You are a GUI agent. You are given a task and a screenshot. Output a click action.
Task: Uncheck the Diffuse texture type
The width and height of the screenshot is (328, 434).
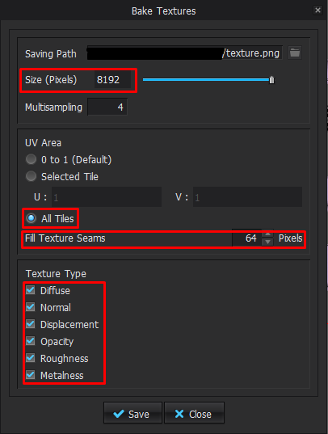[31, 290]
